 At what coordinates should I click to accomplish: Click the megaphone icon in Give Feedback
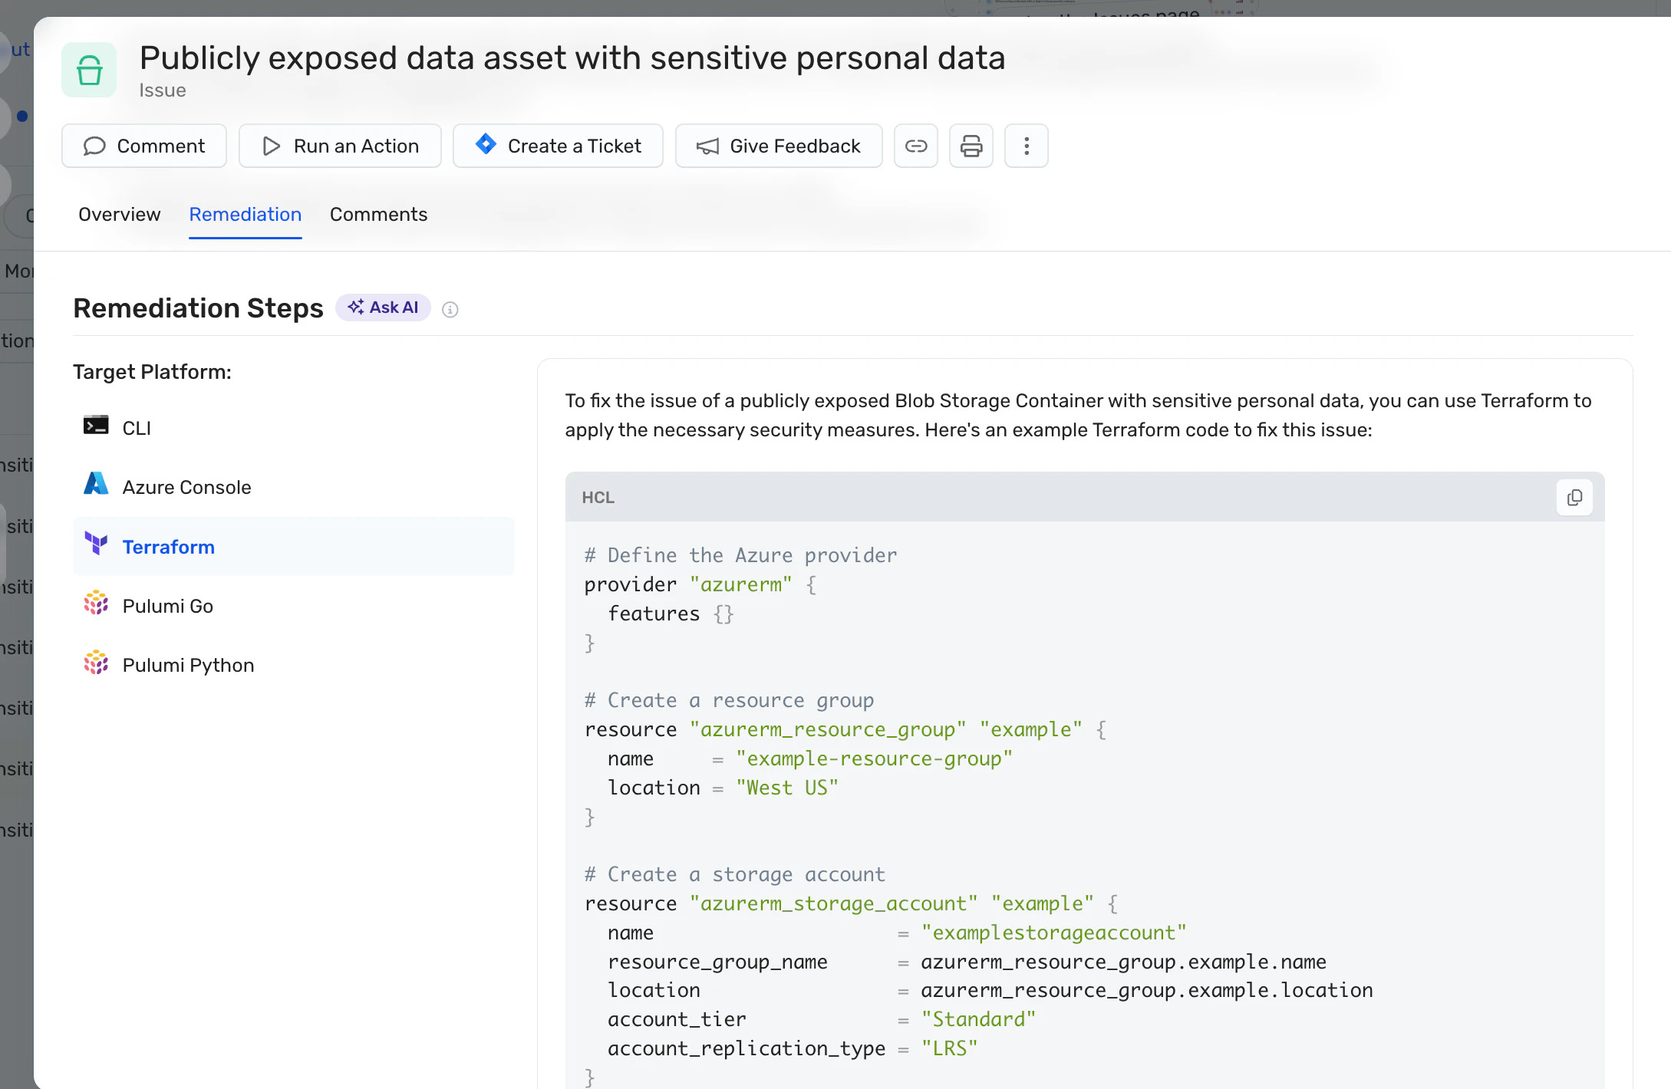click(707, 146)
